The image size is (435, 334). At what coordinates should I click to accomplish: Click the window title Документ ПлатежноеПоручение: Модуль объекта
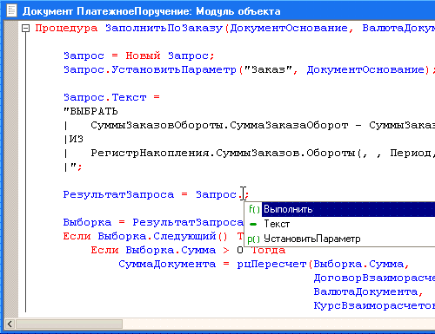pos(151,11)
